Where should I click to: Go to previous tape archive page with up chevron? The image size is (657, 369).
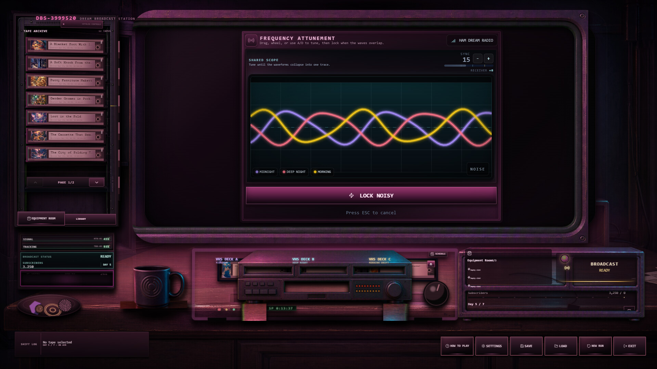point(35,182)
